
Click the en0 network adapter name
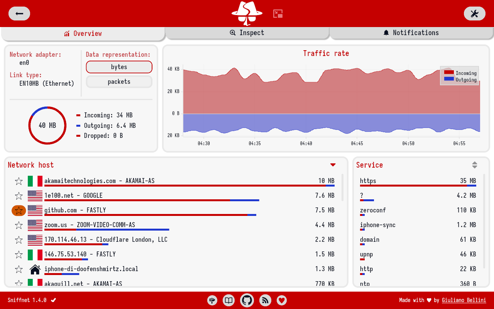click(x=24, y=63)
